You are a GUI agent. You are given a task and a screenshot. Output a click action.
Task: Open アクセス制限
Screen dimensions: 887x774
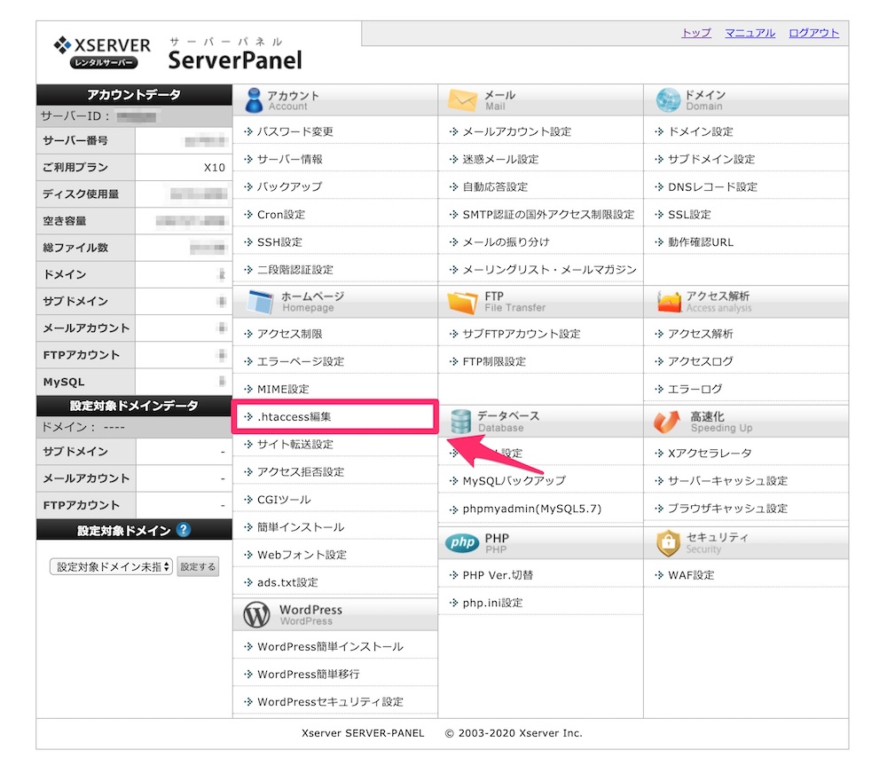tap(290, 334)
